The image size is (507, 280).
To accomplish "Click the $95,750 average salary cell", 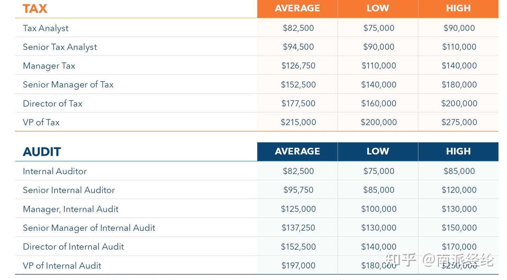I will pyautogui.click(x=298, y=190).
